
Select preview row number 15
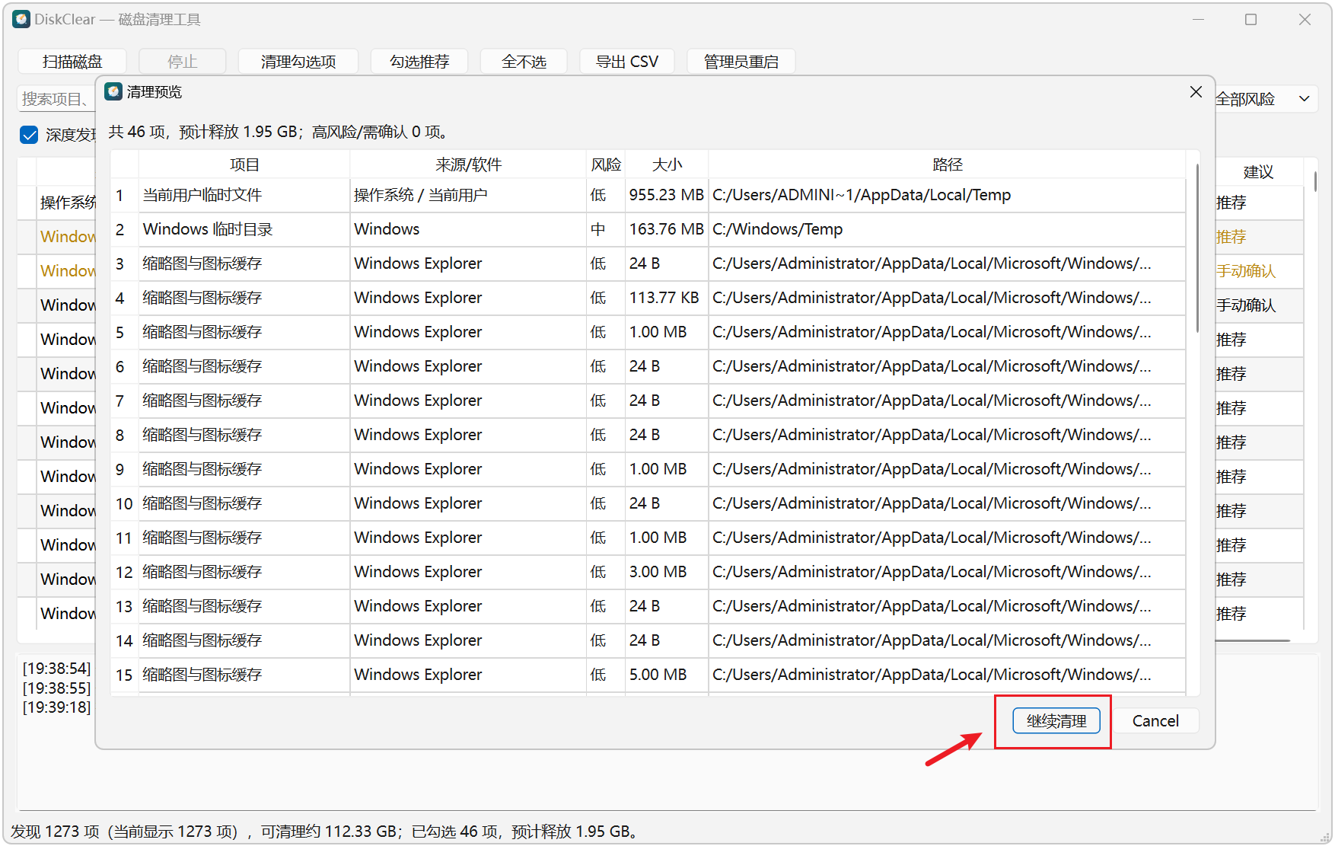pyautogui.click(x=124, y=675)
